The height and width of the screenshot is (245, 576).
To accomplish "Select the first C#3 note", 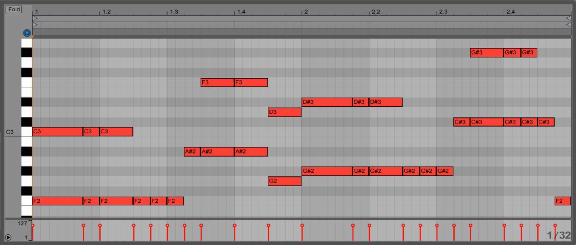I will [x=462, y=122].
